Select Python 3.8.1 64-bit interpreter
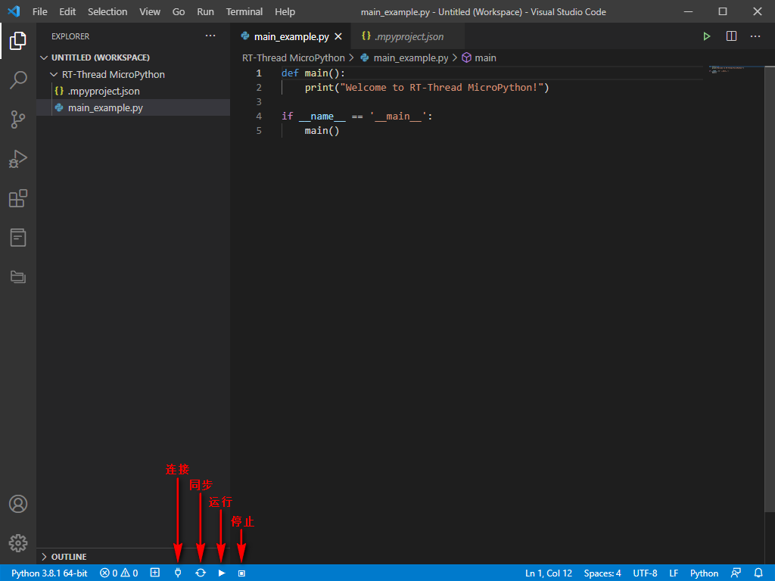This screenshot has width=775, height=581. 49,573
